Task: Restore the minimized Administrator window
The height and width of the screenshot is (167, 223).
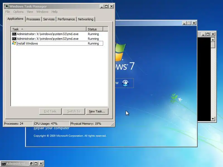Action: pyautogui.click(x=31, y=164)
